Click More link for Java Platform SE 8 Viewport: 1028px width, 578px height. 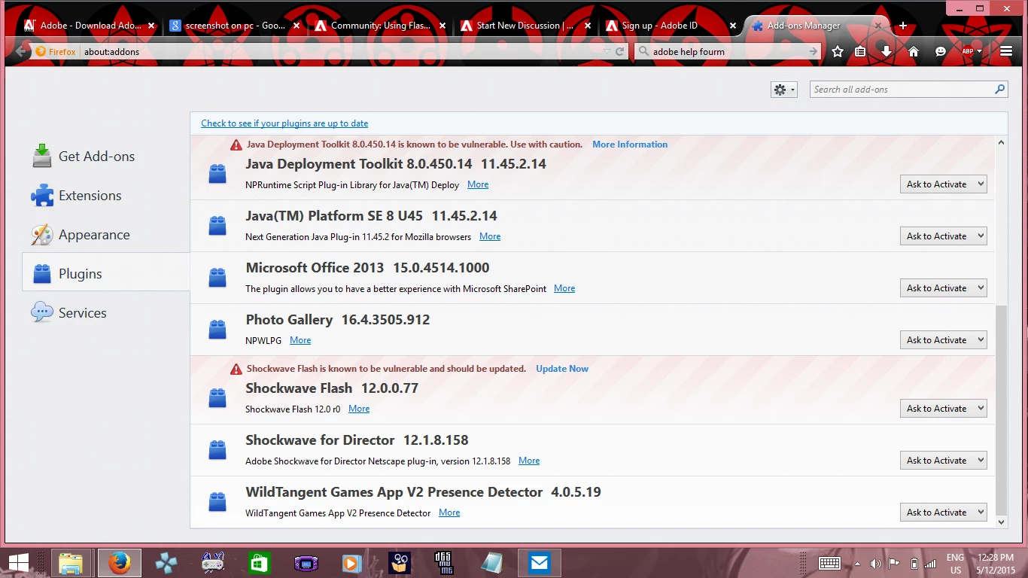coord(490,236)
